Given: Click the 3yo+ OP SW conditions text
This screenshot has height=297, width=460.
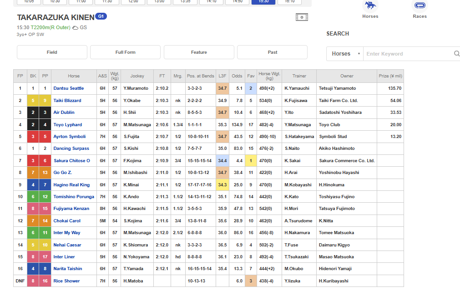Looking at the screenshot, I should point(30,34).
